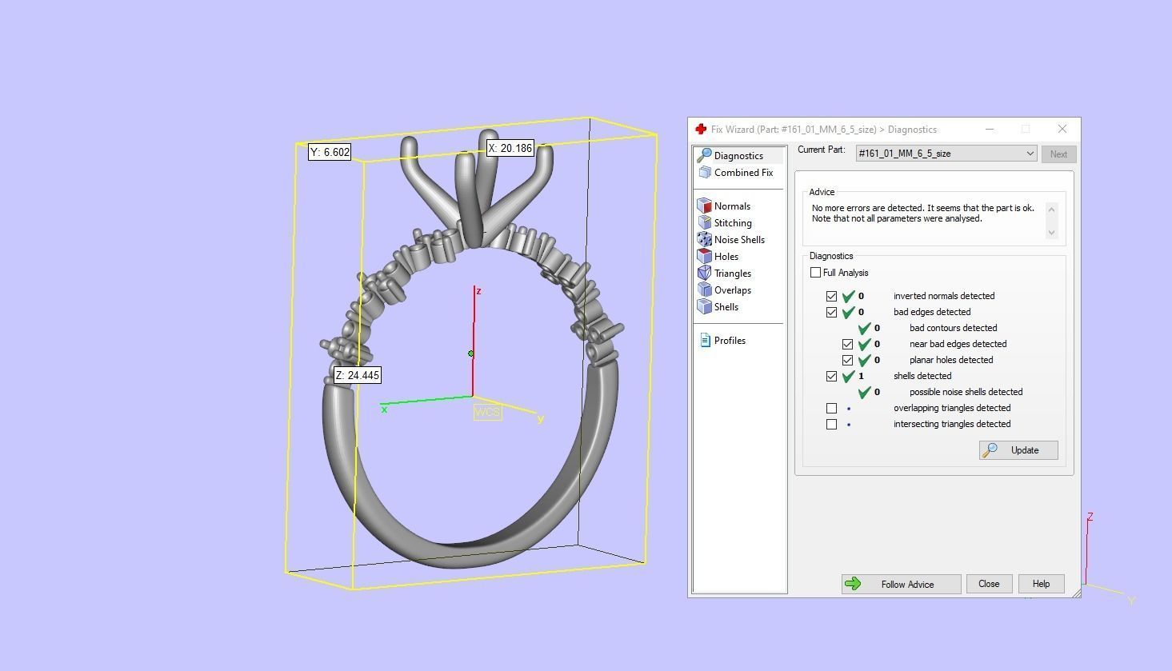This screenshot has height=671, width=1172.
Task: Click the Update button
Action: coord(1018,450)
